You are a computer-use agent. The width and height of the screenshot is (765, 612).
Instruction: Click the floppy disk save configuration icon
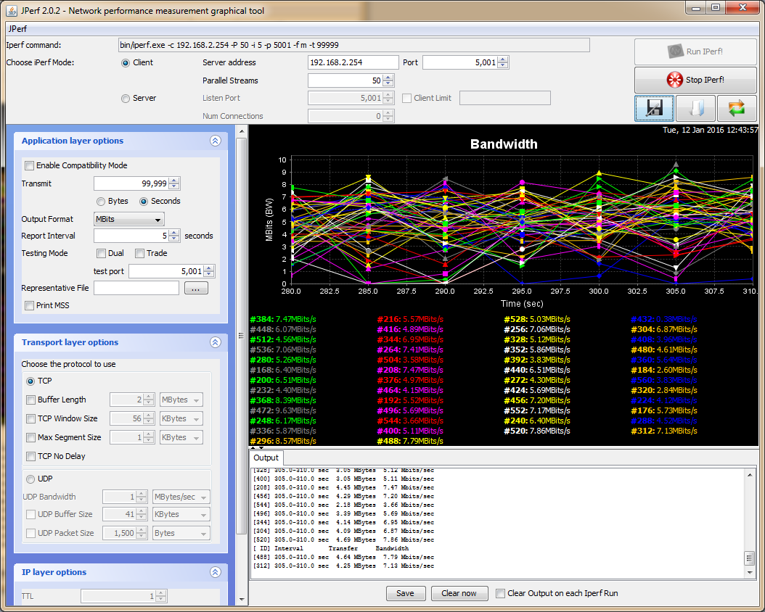654,109
